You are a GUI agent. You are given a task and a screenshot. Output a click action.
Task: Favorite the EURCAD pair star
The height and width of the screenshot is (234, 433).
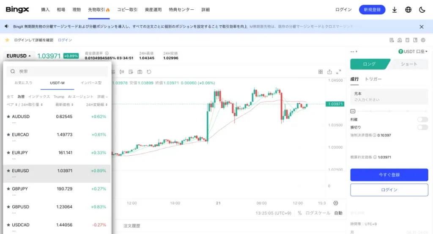[8, 135]
